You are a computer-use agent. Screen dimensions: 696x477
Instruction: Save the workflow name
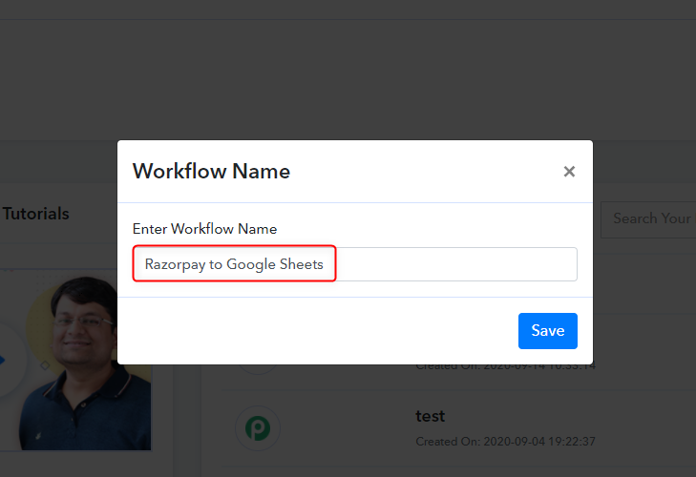[x=548, y=331]
